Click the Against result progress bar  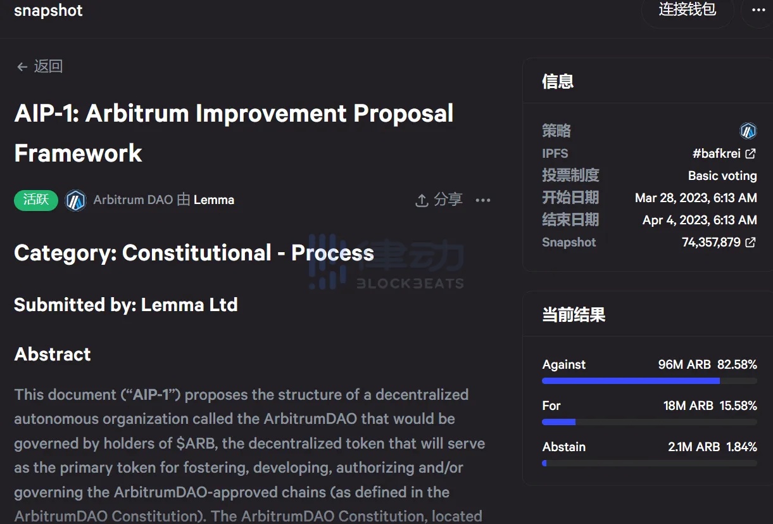pyautogui.click(x=650, y=381)
